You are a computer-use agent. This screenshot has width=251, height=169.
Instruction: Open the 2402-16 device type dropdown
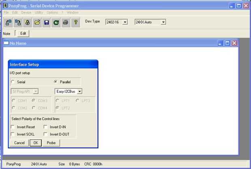point(125,22)
